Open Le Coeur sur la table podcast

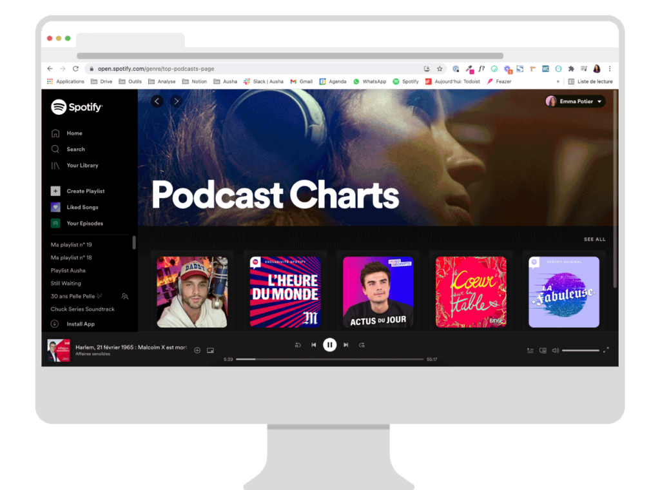tap(471, 291)
